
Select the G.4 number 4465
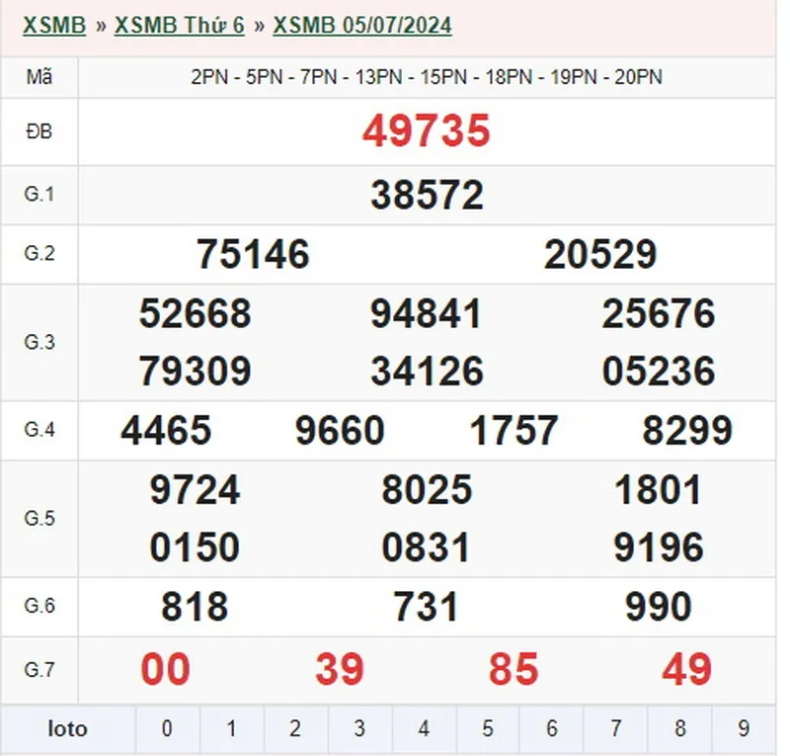coord(166,430)
